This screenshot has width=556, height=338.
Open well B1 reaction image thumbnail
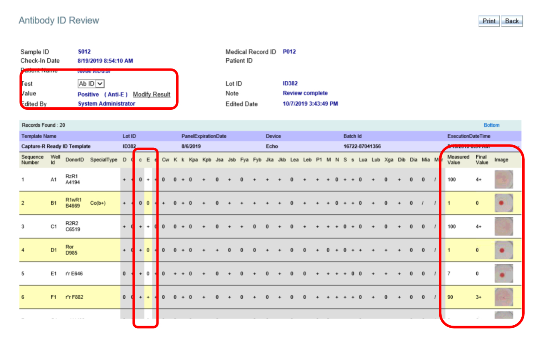click(504, 203)
